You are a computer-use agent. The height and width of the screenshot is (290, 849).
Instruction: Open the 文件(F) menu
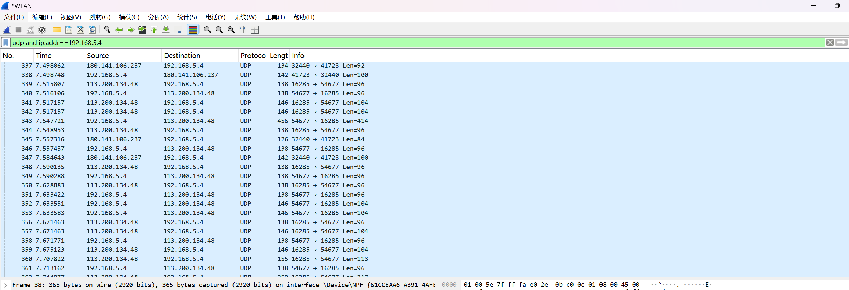[14, 17]
